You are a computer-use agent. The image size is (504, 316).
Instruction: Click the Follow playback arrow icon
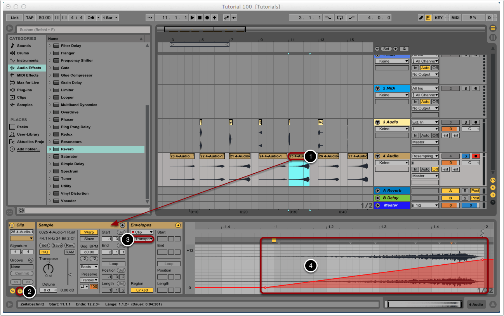[x=150, y=18]
